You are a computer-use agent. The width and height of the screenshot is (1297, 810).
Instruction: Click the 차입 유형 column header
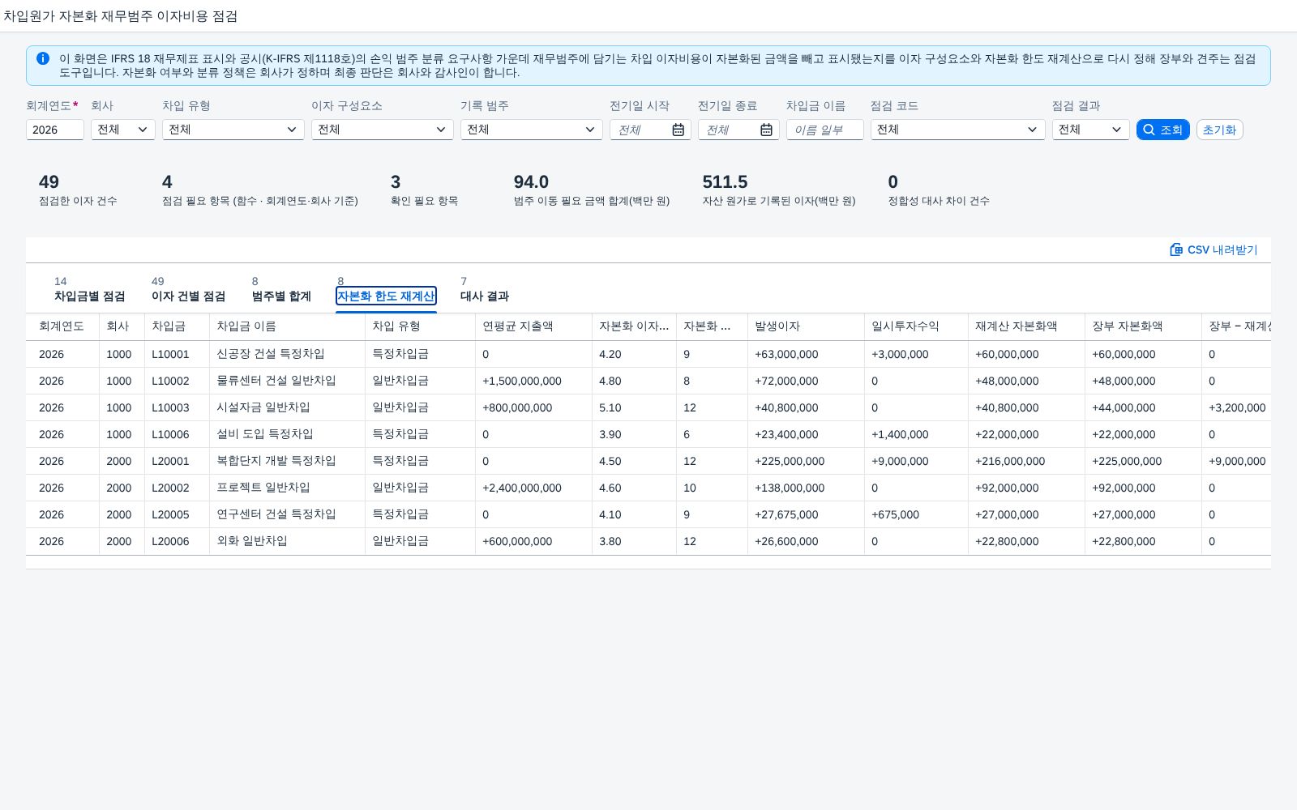(x=420, y=326)
